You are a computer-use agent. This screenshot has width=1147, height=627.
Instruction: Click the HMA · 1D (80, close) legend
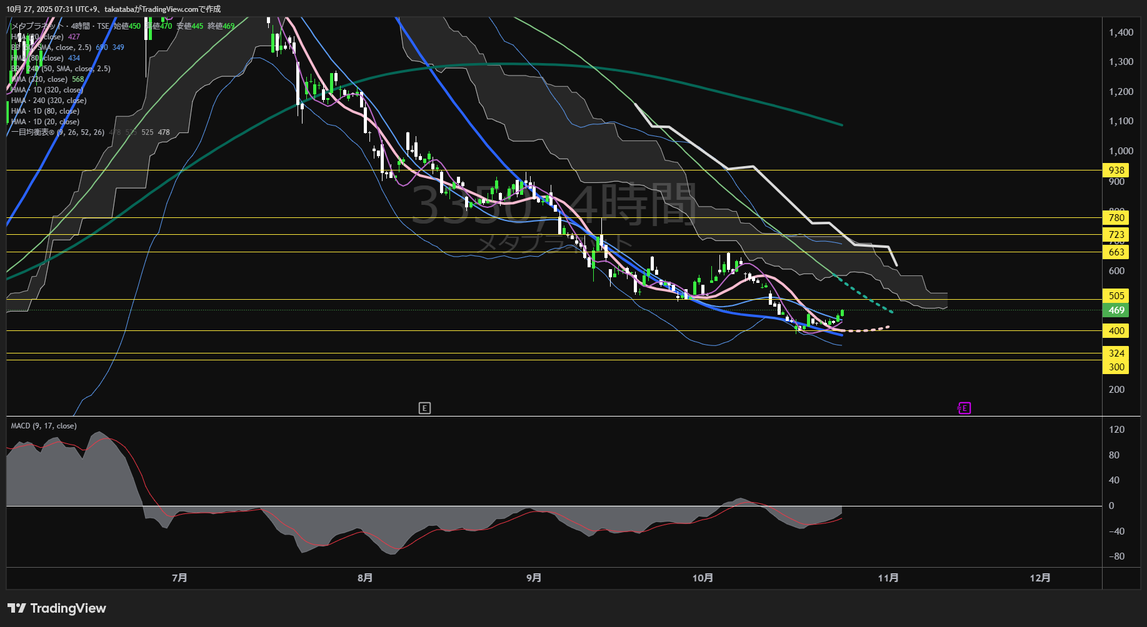(x=45, y=111)
